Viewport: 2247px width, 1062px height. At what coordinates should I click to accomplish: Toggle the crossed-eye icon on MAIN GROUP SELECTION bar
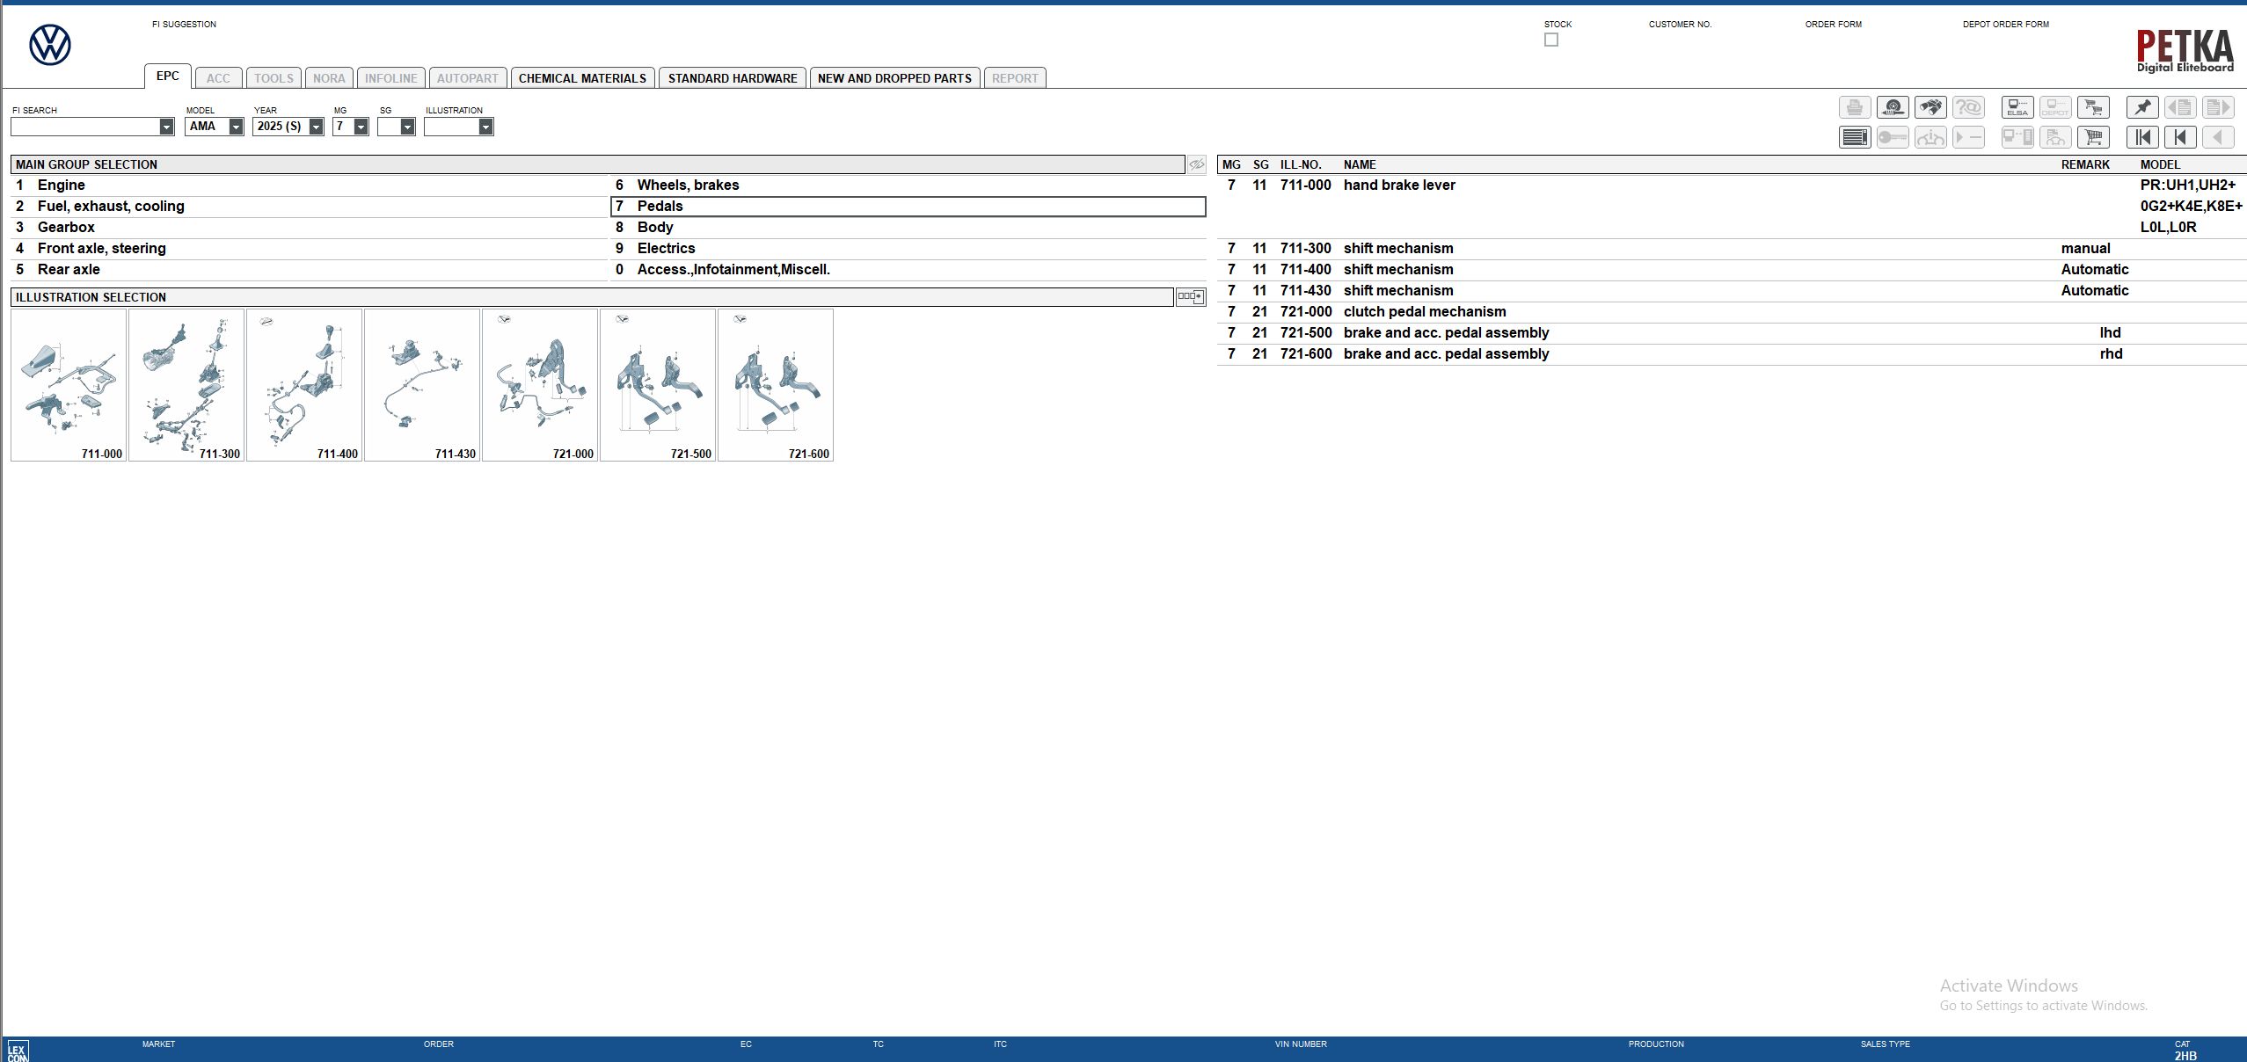click(x=1197, y=164)
